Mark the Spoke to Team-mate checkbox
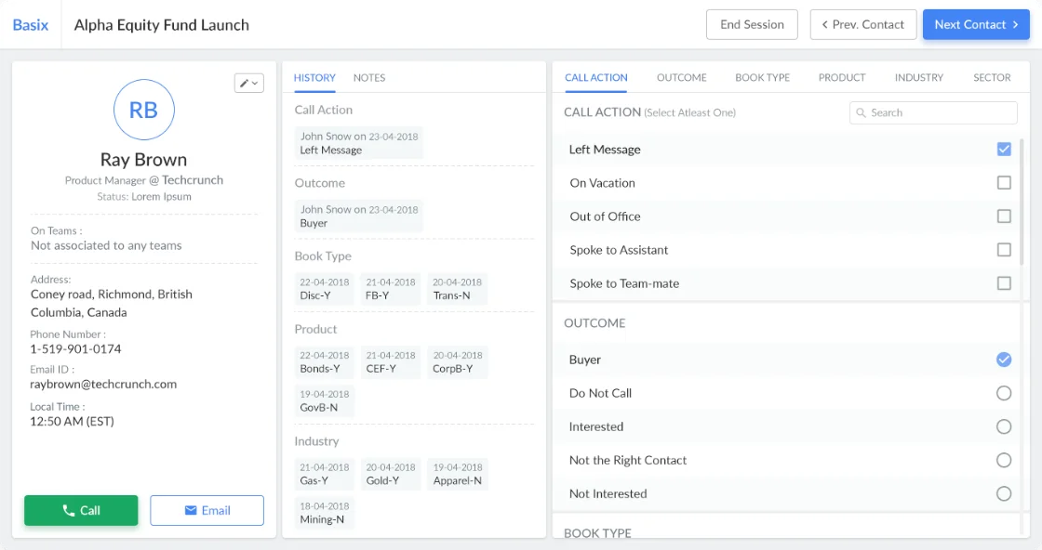 point(1004,283)
